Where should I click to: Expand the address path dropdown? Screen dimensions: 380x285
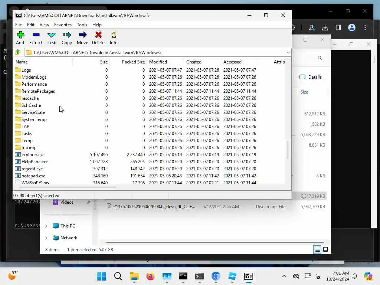tap(288, 53)
